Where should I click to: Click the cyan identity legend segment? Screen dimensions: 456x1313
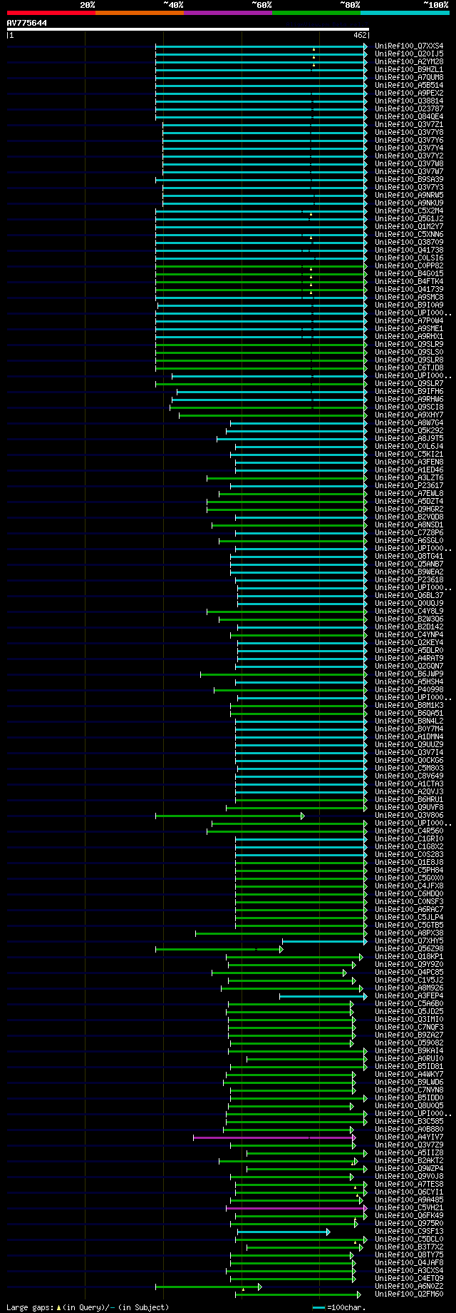pos(404,13)
